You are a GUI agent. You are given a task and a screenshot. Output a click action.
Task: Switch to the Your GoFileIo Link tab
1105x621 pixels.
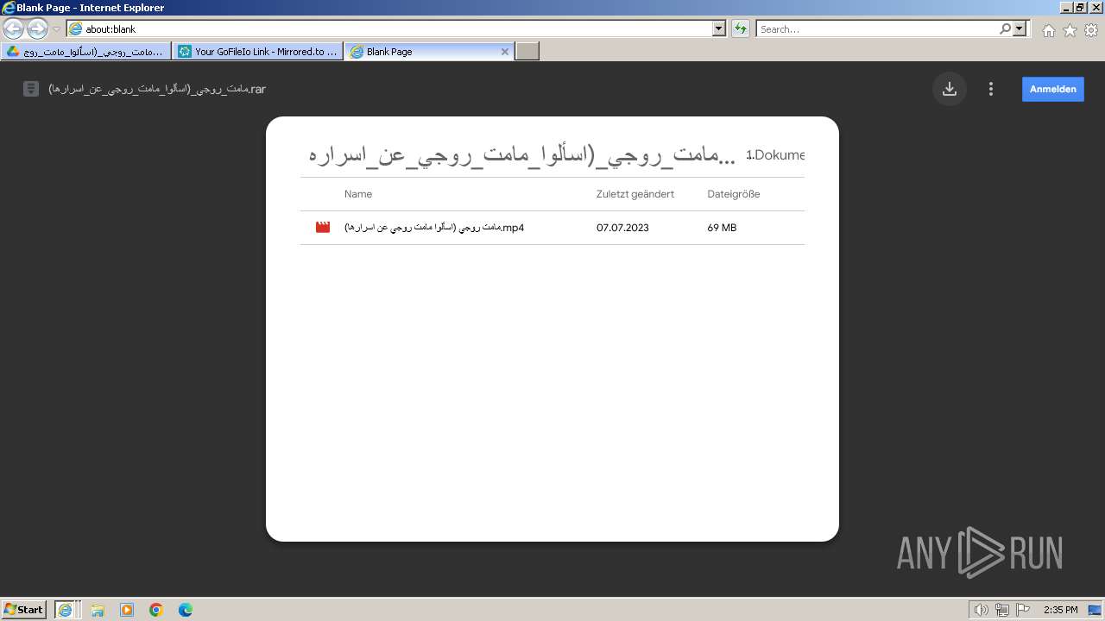257,52
